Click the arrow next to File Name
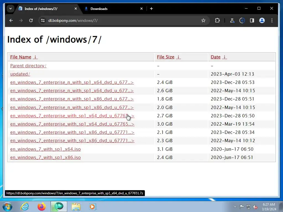This screenshot has height=212, width=283. coord(36,57)
